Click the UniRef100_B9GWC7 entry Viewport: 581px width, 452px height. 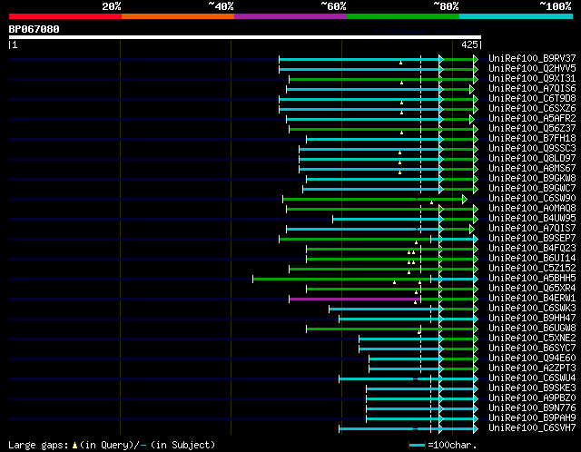532,188
